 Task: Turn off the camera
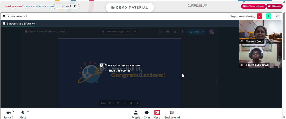click(8, 115)
